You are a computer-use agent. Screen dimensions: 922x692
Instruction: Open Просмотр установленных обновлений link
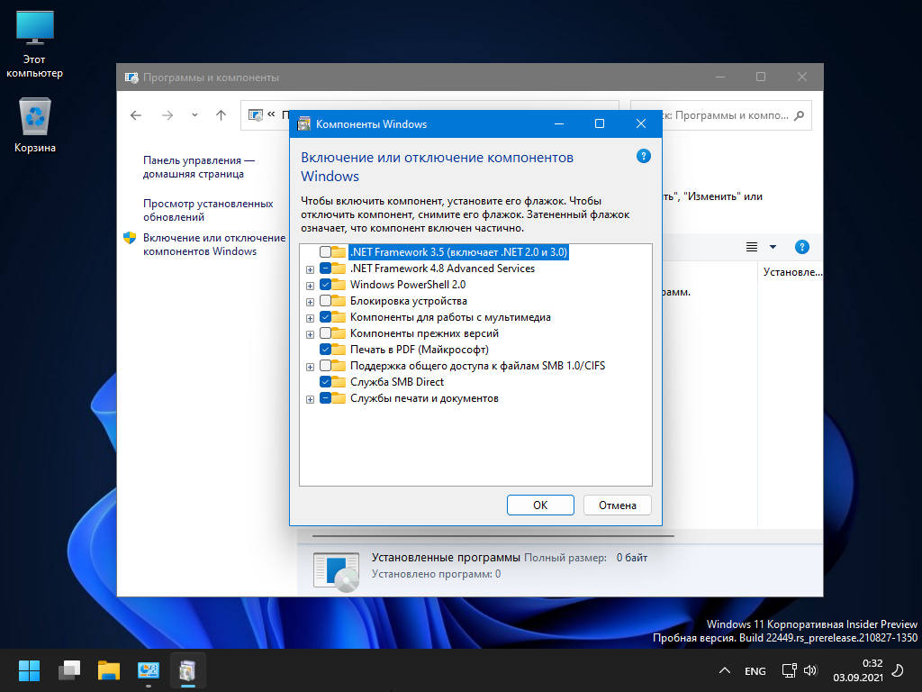[207, 210]
